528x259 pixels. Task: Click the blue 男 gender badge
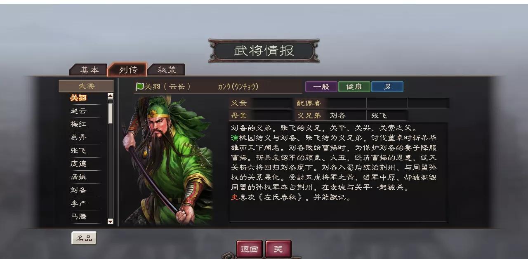pos(387,87)
